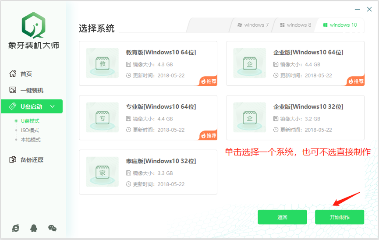Go to 首页 home in the sidebar
379x240 pixels.
(x=26, y=74)
